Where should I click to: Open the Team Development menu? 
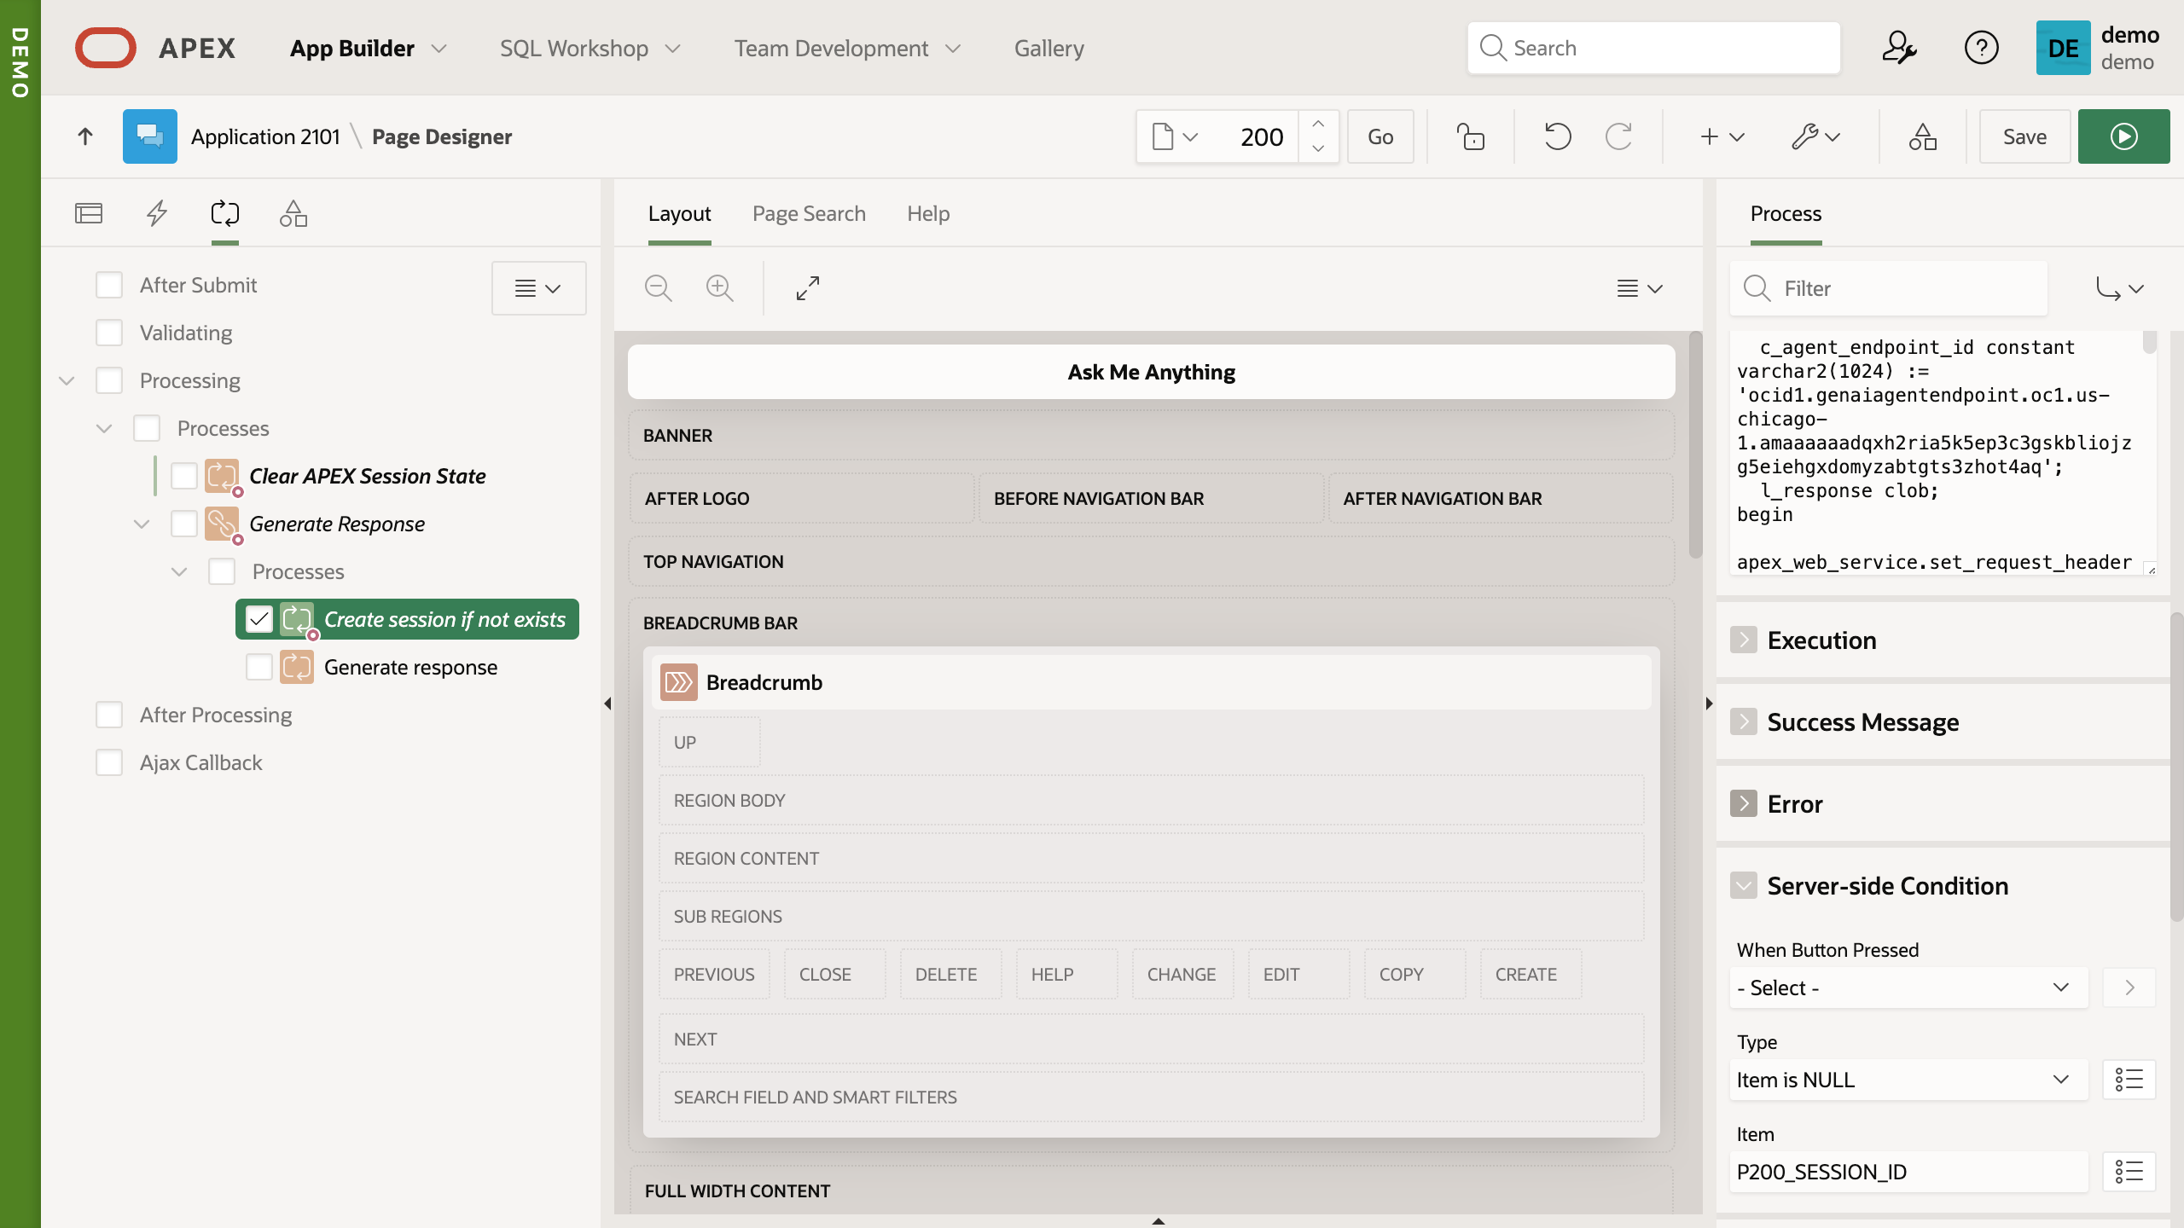tap(847, 48)
